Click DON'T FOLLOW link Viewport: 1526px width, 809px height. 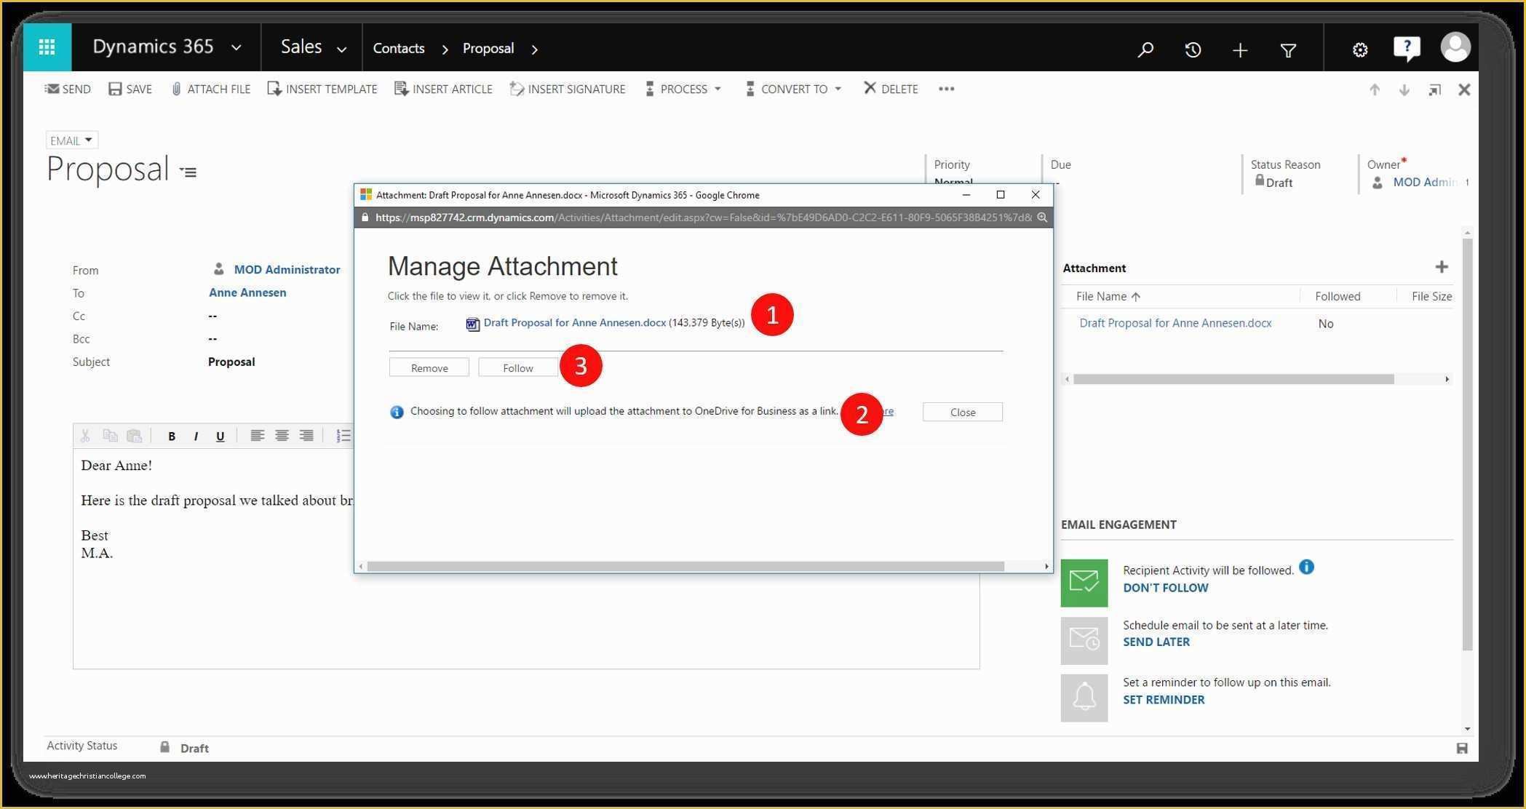(1165, 588)
